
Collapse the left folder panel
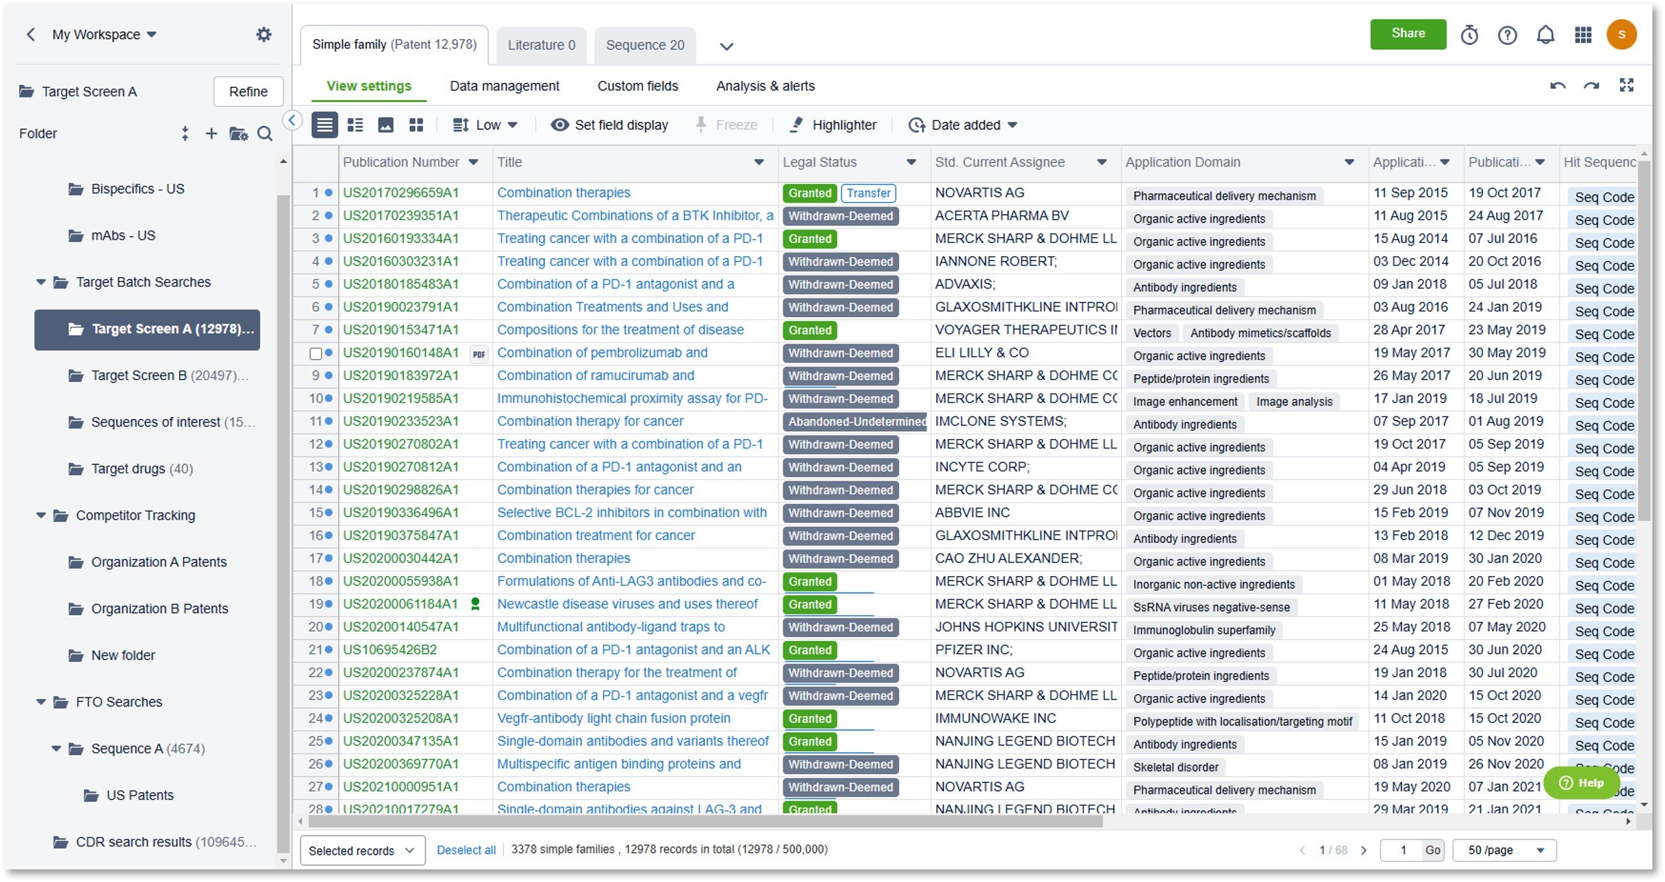(292, 121)
